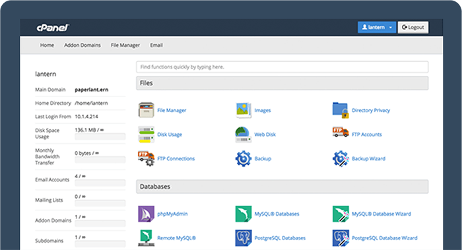Open the Disk Usage link

pyautogui.click(x=170, y=135)
